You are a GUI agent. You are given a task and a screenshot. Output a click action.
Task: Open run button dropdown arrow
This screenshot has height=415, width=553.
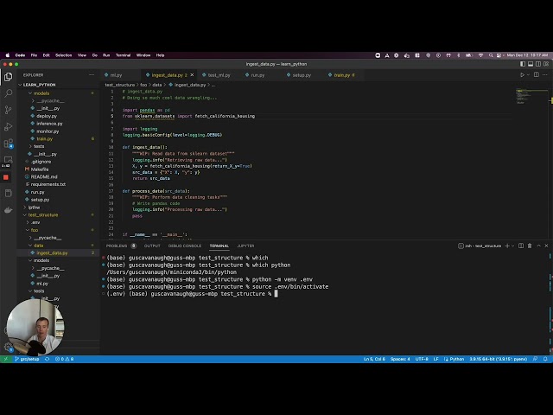pos(528,75)
